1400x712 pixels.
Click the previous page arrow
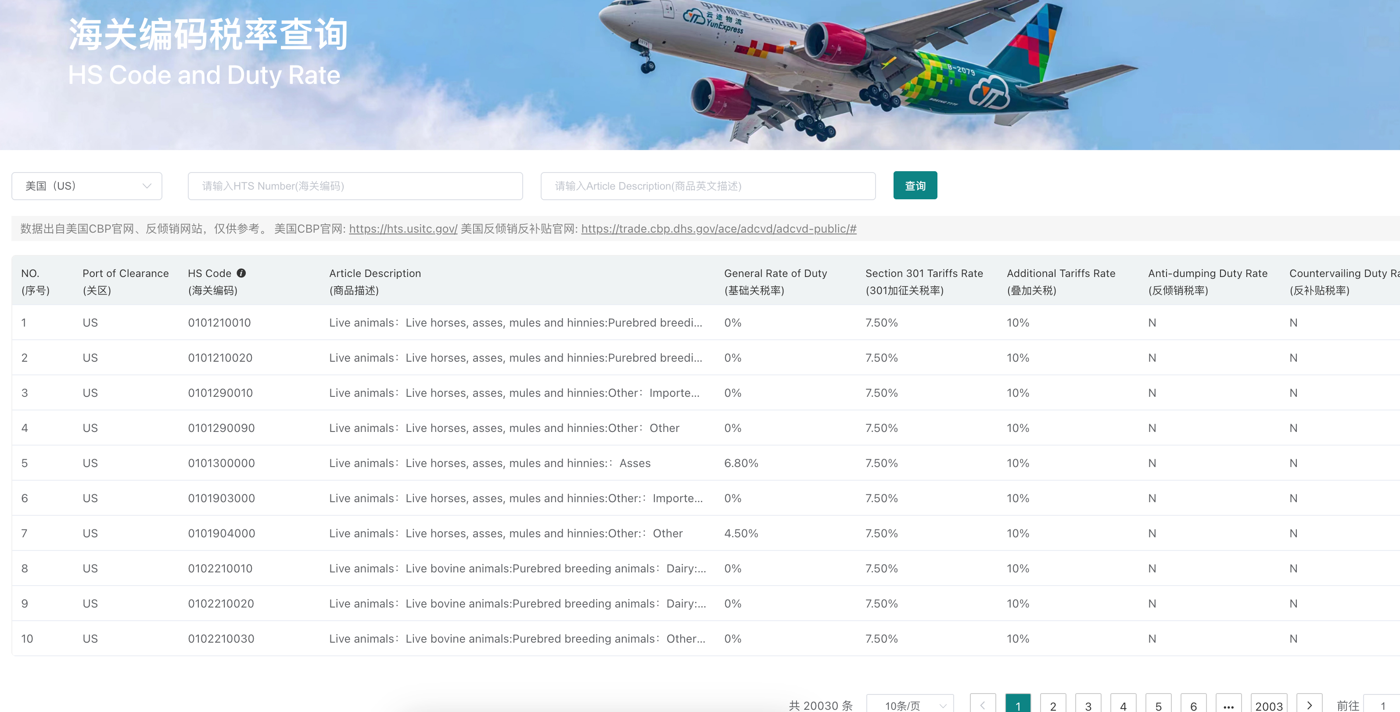[x=983, y=705]
